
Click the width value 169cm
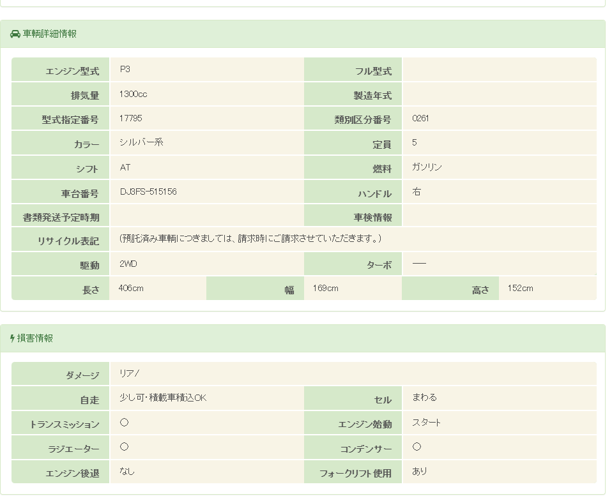[x=325, y=289]
